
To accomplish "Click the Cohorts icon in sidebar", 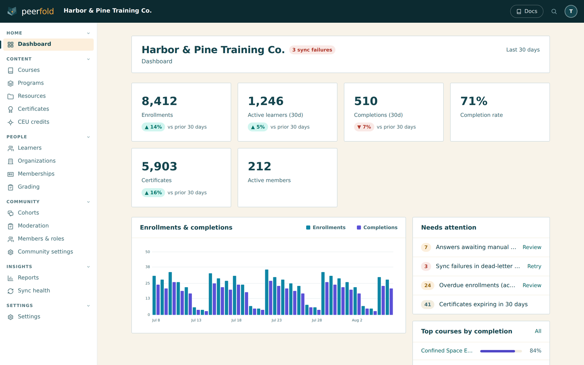I will [11, 213].
